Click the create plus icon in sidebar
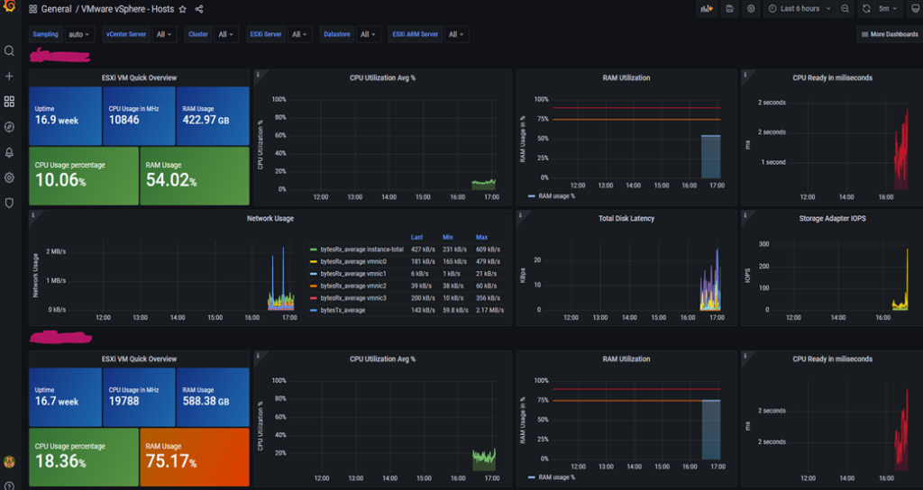 click(x=9, y=77)
